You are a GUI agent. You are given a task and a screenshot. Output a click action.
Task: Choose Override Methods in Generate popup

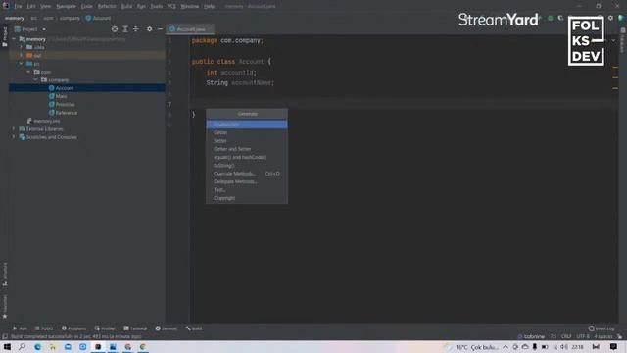click(x=247, y=174)
